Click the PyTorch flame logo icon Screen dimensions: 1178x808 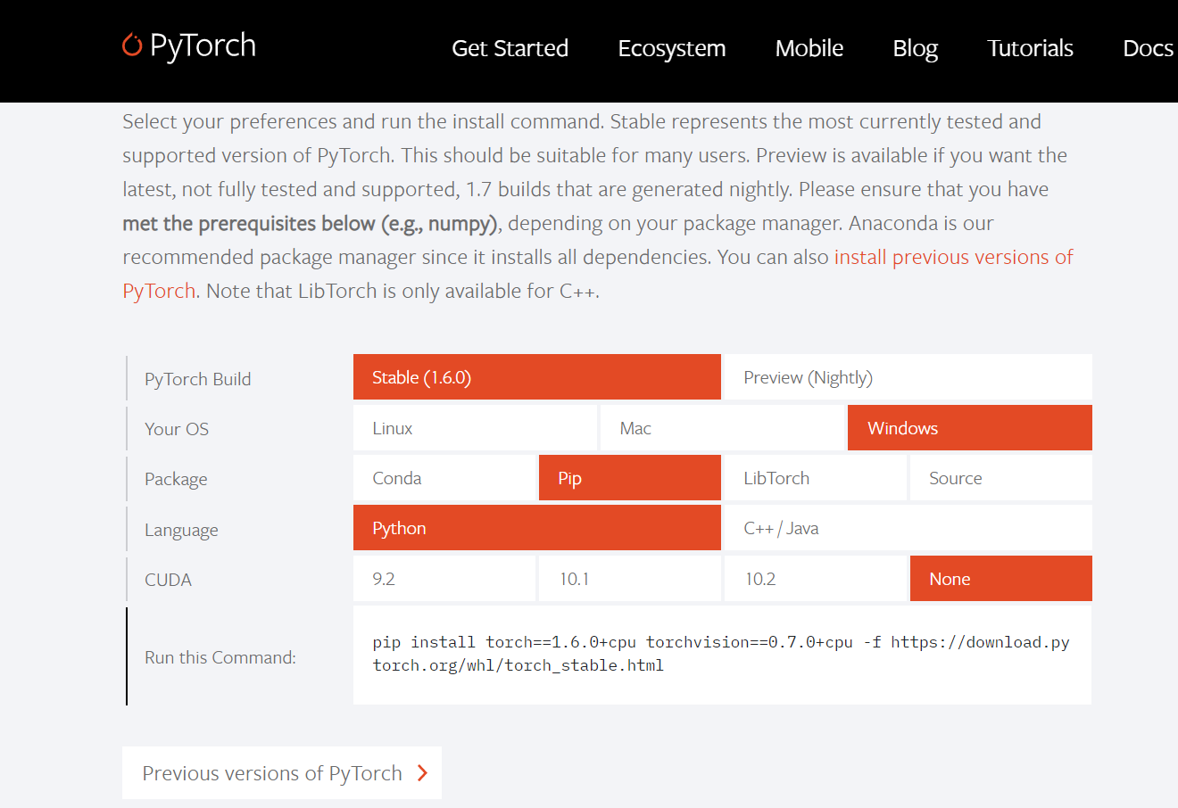(x=132, y=45)
